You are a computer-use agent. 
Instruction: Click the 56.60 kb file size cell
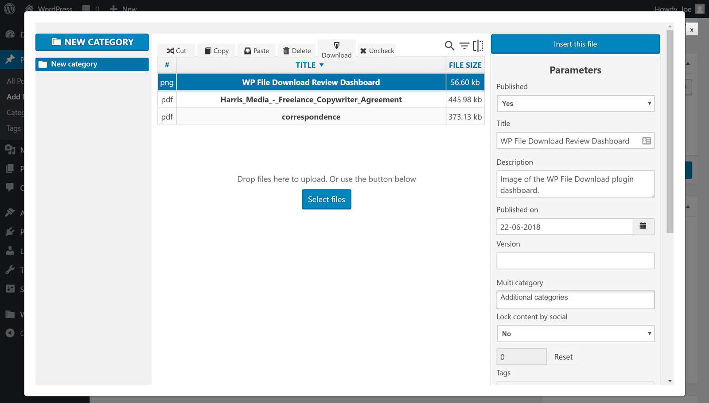pos(465,82)
